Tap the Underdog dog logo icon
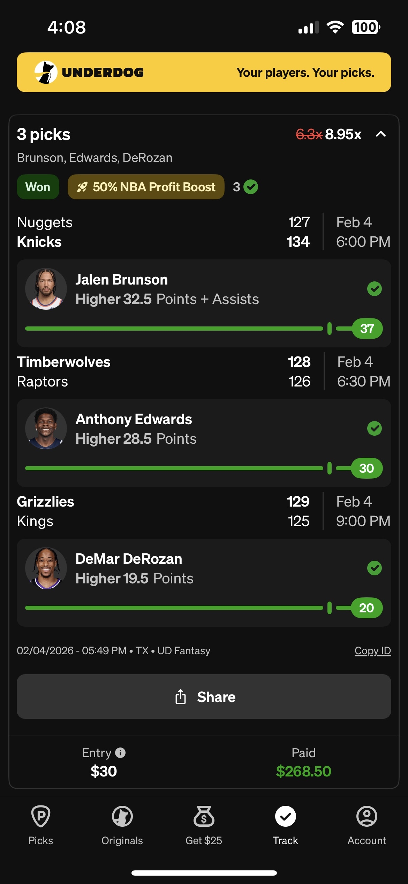 tap(46, 72)
